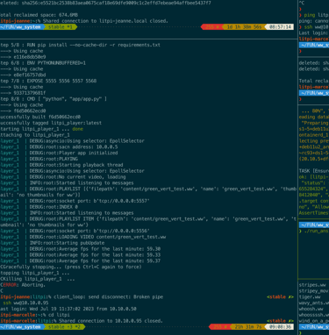Click the image hash e116e8db50e9
This screenshot has width=329, height=335.
click(30, 57)
